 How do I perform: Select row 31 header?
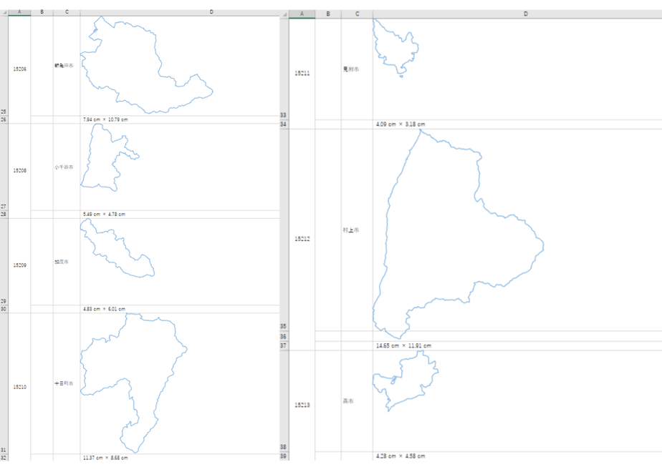point(4,383)
